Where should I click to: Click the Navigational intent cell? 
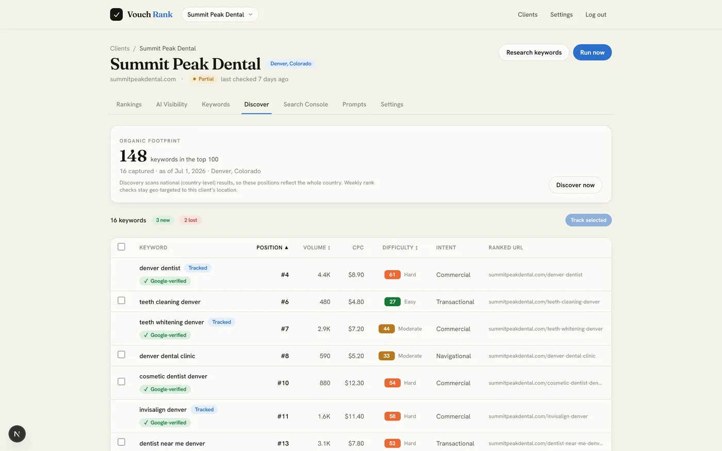454,356
